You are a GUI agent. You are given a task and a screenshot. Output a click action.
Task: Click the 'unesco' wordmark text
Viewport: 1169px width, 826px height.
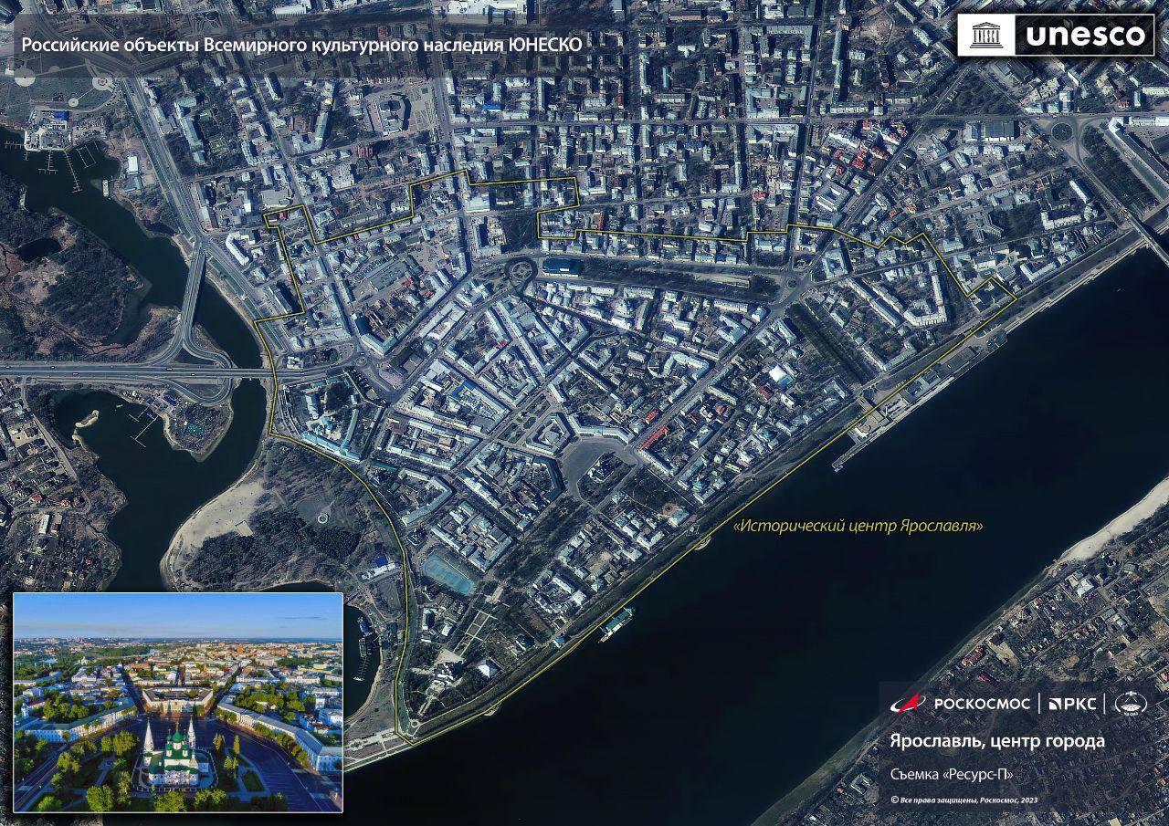pos(1085,36)
